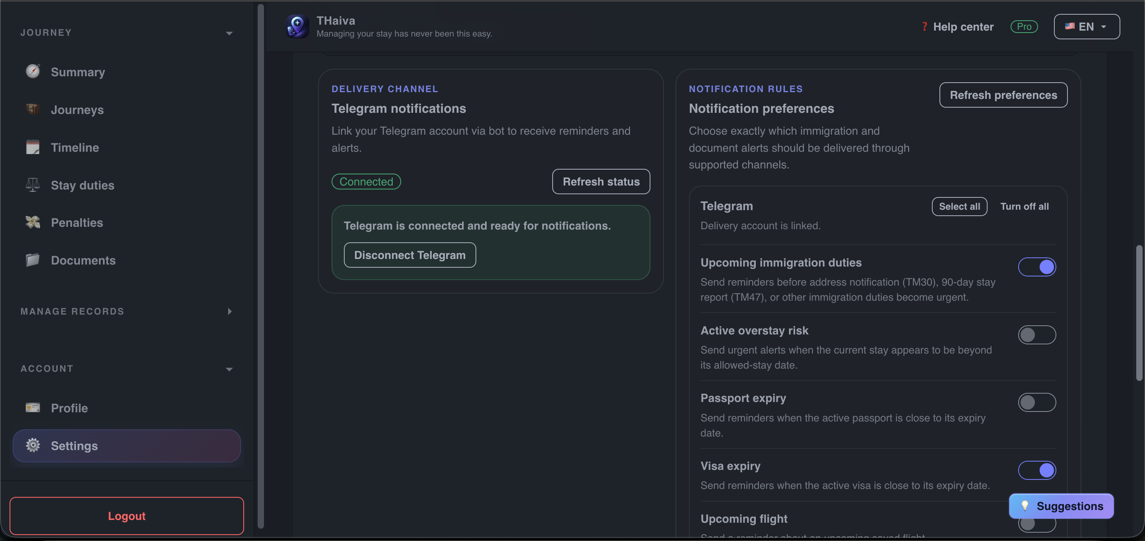This screenshot has width=1145, height=541.
Task: Click Refresh status button
Action: tap(601, 181)
